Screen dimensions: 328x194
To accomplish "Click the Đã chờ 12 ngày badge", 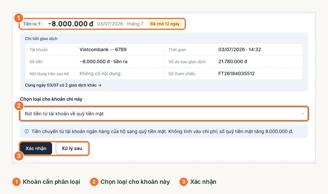I will click(165, 24).
